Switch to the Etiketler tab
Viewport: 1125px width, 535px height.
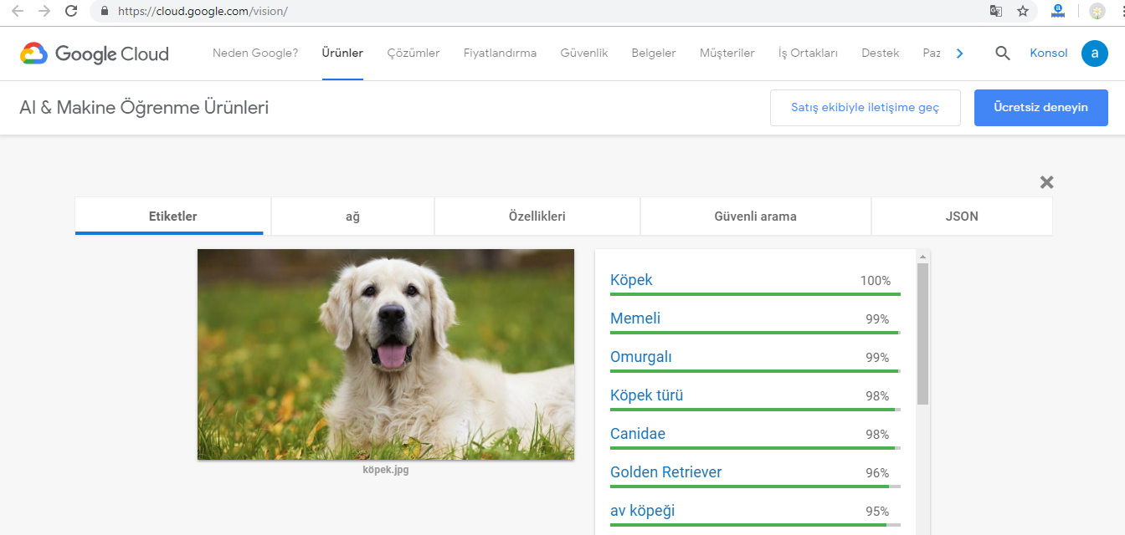(173, 216)
